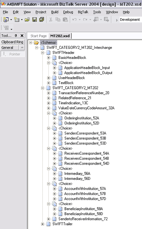Click the toolbox scroll up arrow button
Image resolution: width=142 pixels, height=229 pixels.
pyautogui.click(x=22, y=48)
